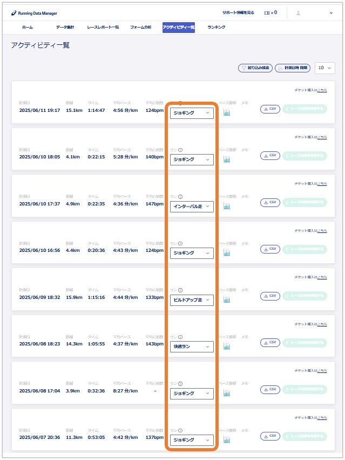Expand the 快適ラン run type dropdown

point(192,346)
